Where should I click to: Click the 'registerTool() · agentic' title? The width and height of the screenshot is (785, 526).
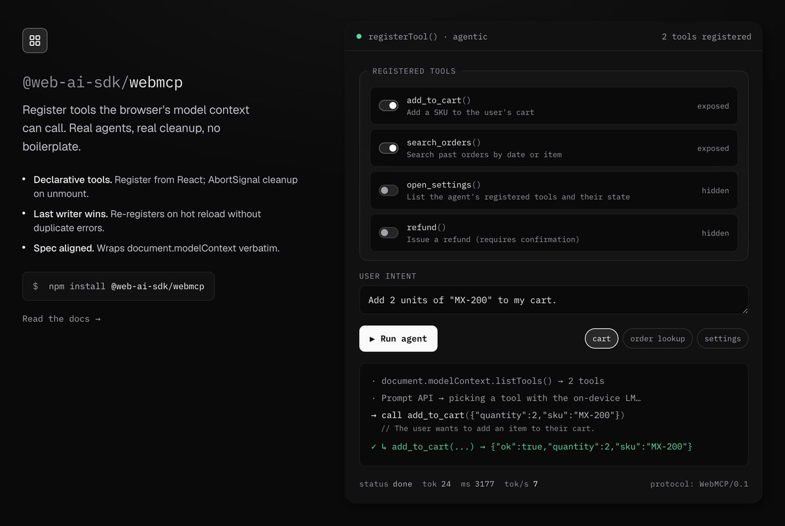(x=428, y=37)
